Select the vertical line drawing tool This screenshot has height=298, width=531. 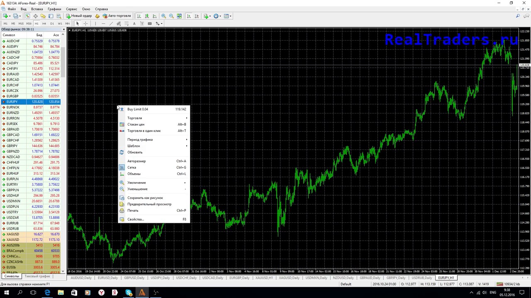point(95,24)
